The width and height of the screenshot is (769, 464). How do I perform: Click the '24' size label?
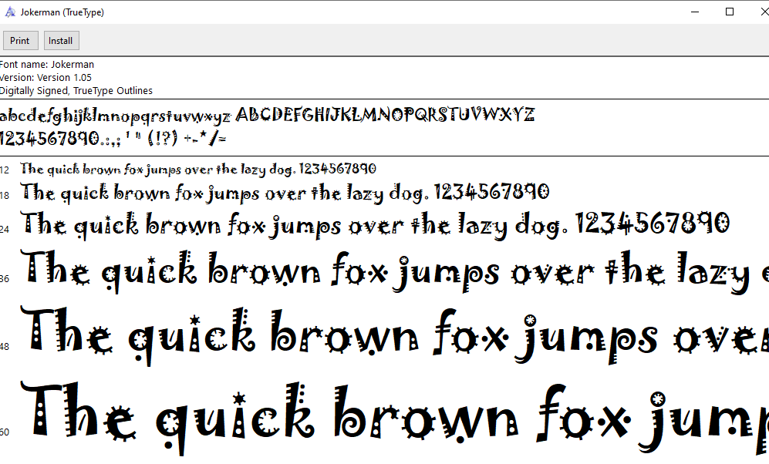[x=5, y=229]
